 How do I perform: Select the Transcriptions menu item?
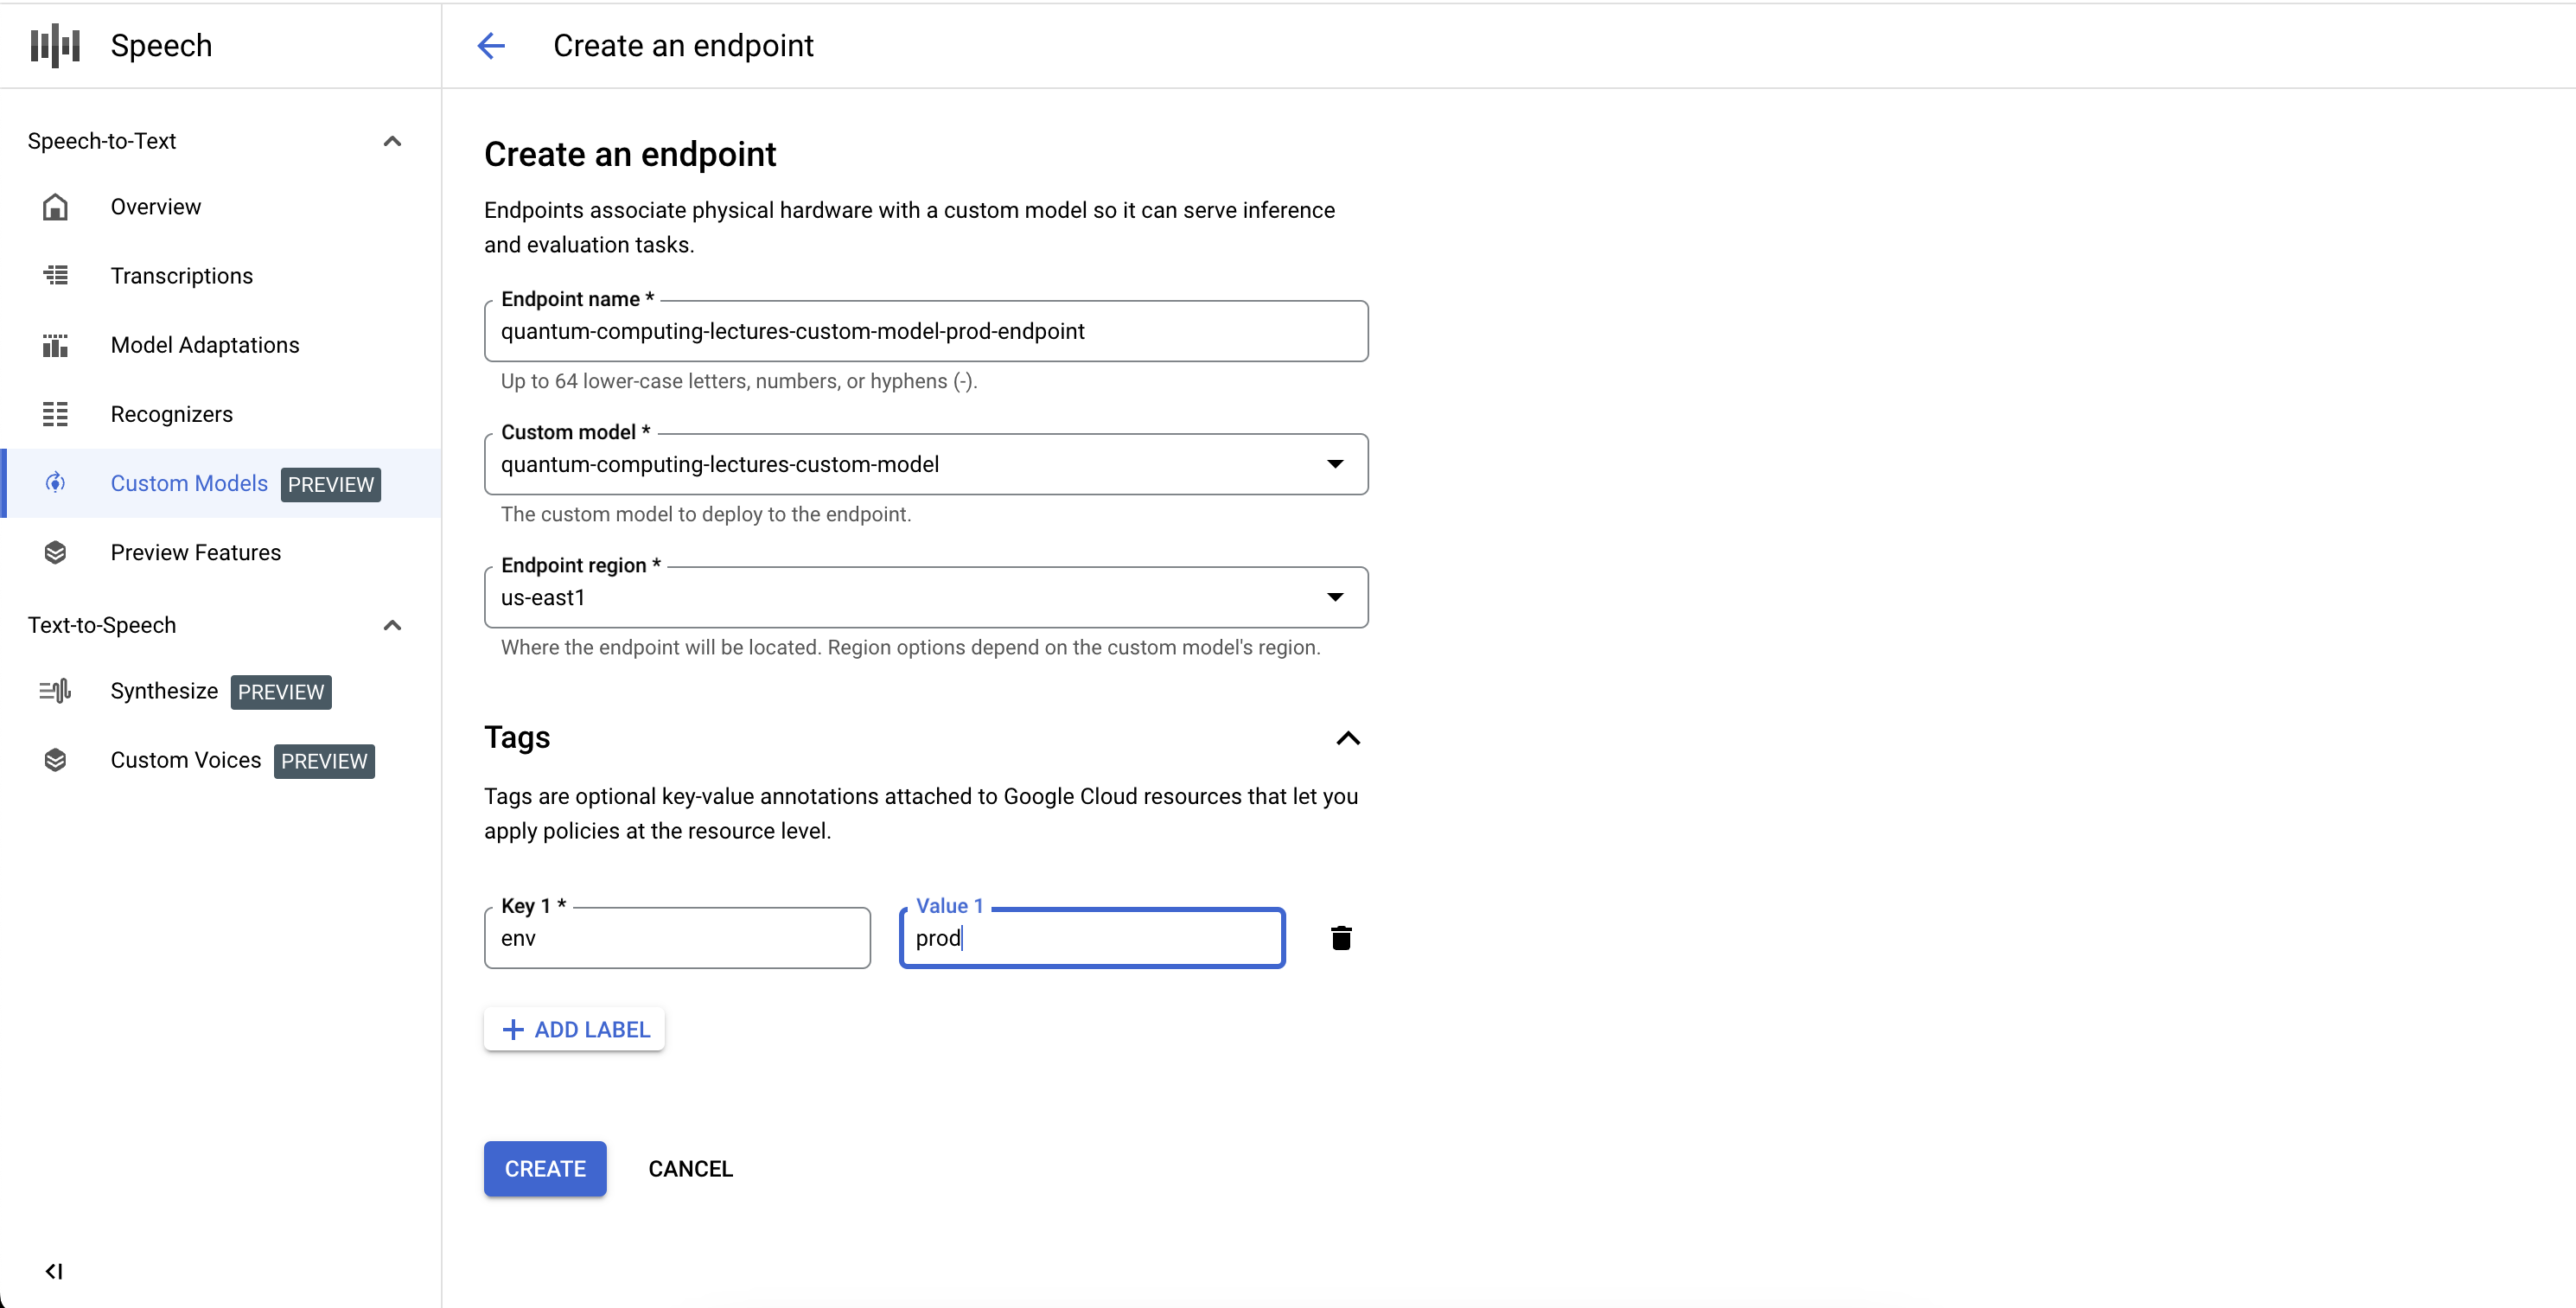182,275
